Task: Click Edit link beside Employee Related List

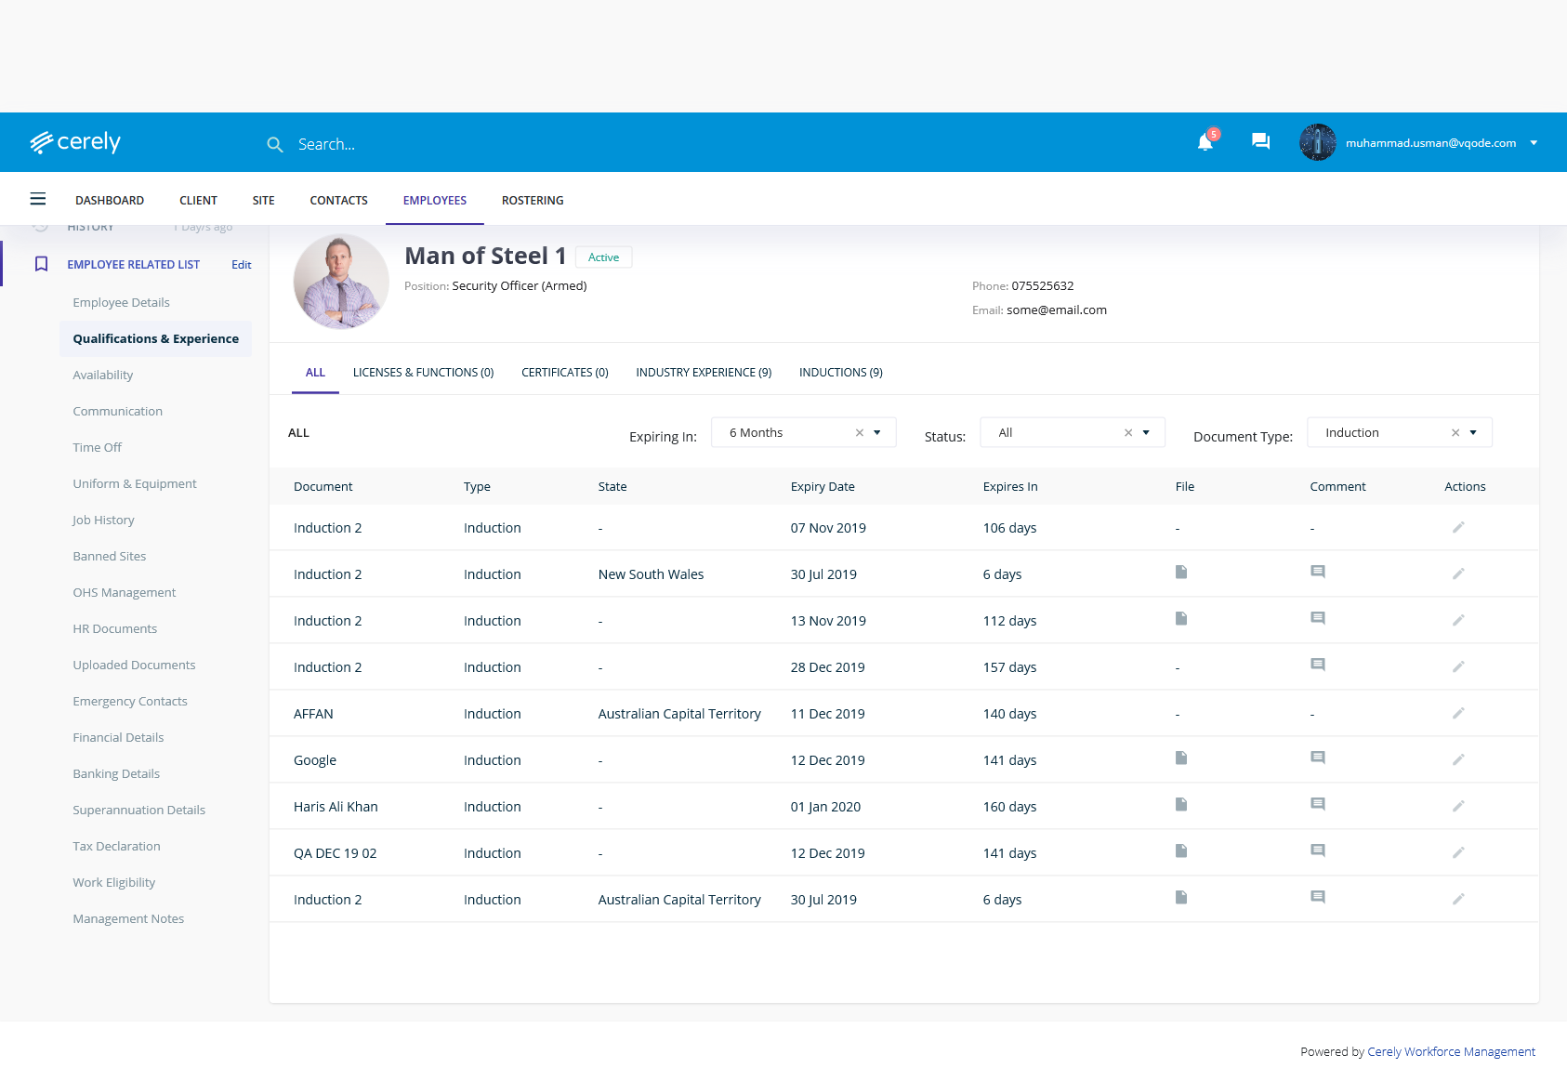Action: (x=242, y=265)
